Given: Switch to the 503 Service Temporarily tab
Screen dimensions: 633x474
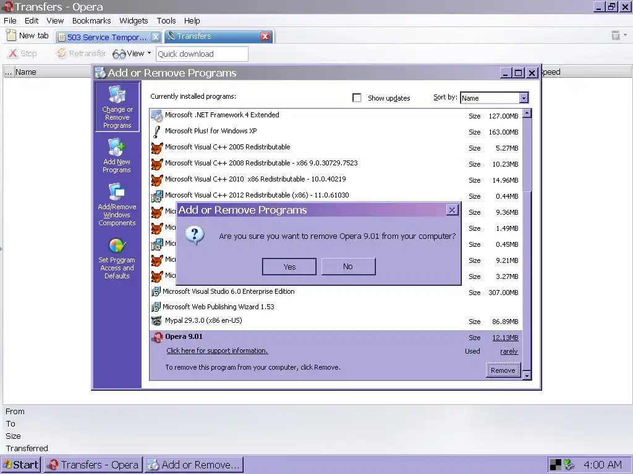Looking at the screenshot, I should [x=107, y=37].
